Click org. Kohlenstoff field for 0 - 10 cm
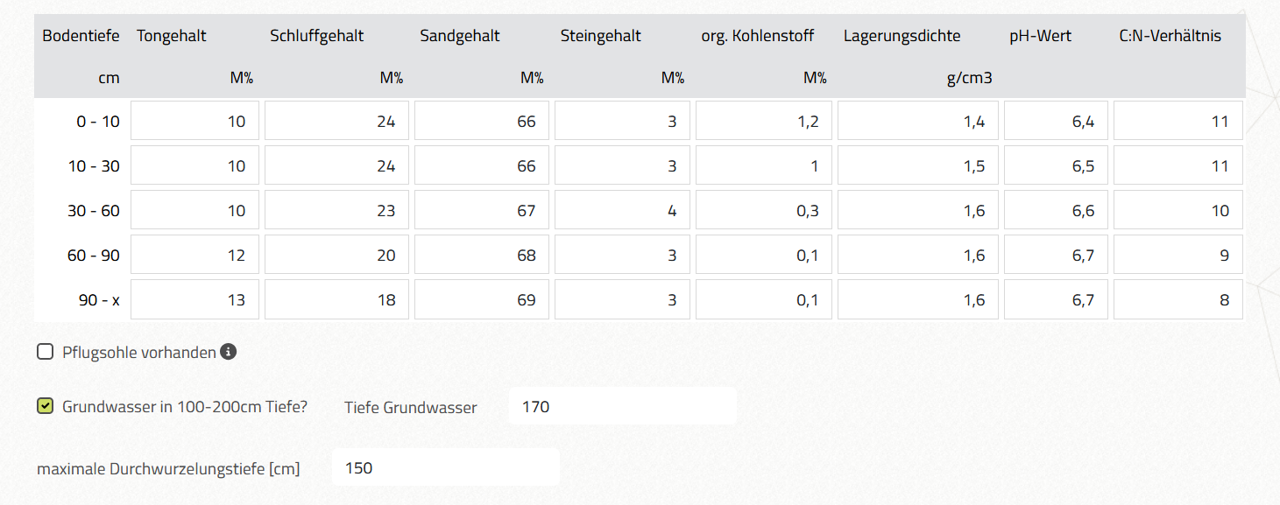 [764, 121]
